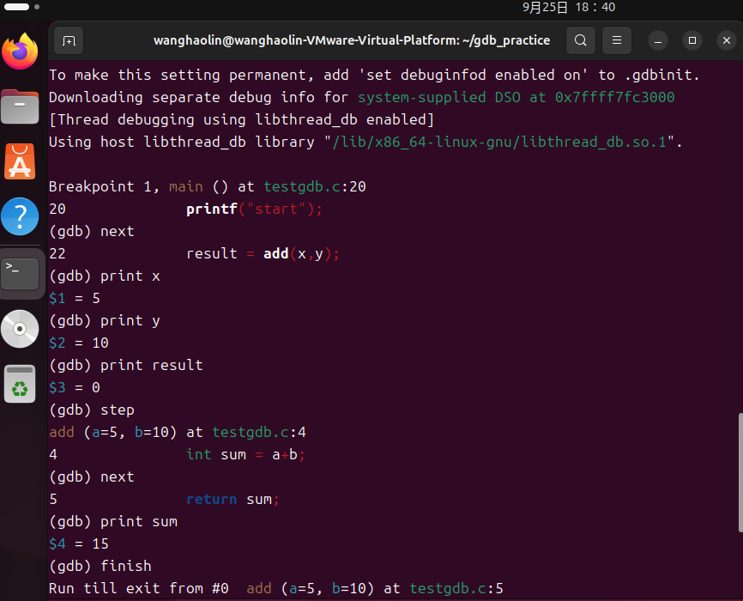The width and height of the screenshot is (743, 601).
Task: Click 'testgdb.c:20' in the Breakpoint line
Action: pos(315,186)
